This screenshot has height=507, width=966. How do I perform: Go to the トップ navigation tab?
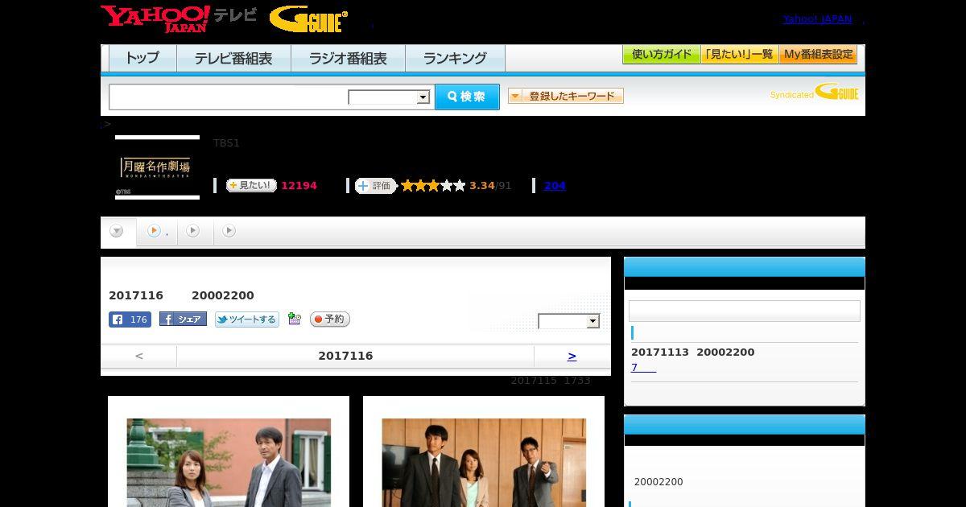pos(142,58)
